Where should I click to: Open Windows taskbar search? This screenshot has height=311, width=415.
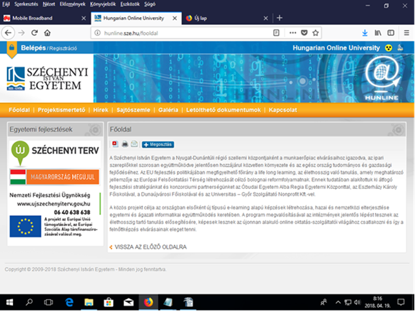pos(29,302)
